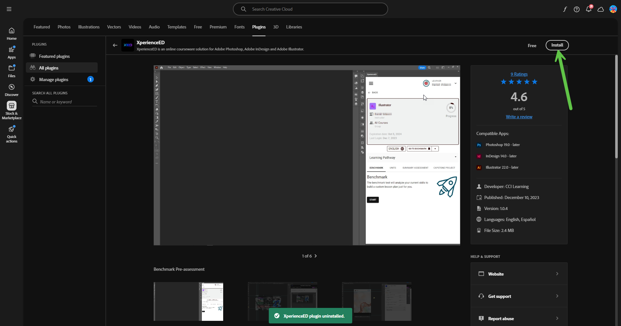Viewport: 621px width, 326px height.
Task: Open the Fonts tab
Action: point(239,27)
